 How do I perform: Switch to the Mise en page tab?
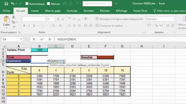(x=53, y=11)
